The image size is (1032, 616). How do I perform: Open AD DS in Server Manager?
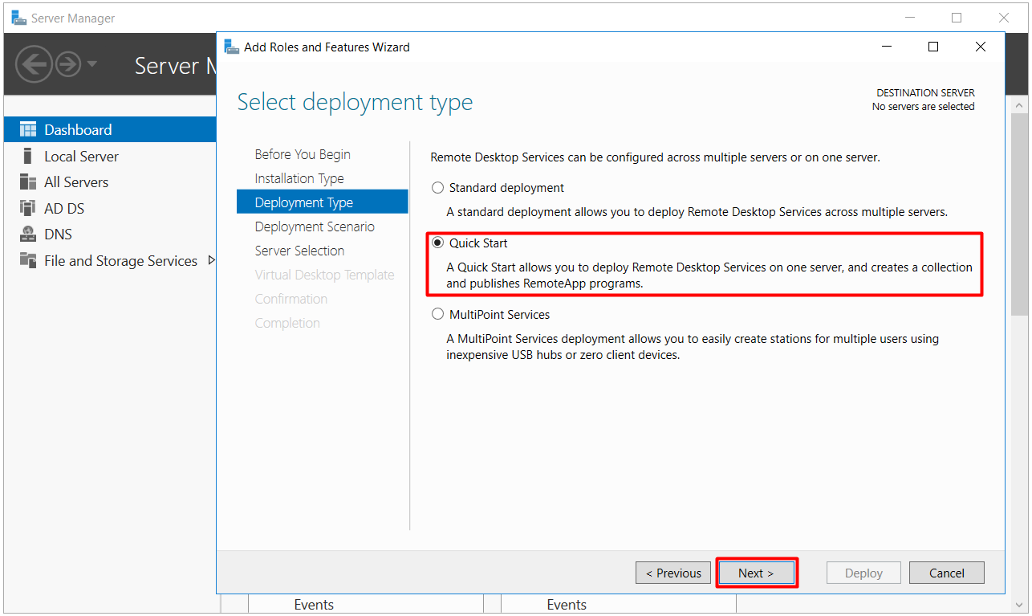point(64,208)
